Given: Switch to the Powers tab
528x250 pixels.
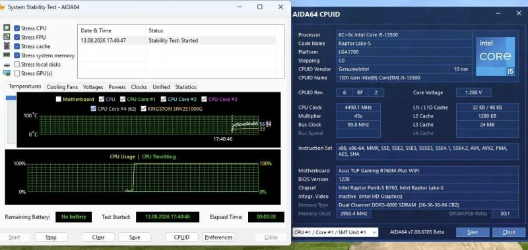Looking at the screenshot, I should pos(117,87).
